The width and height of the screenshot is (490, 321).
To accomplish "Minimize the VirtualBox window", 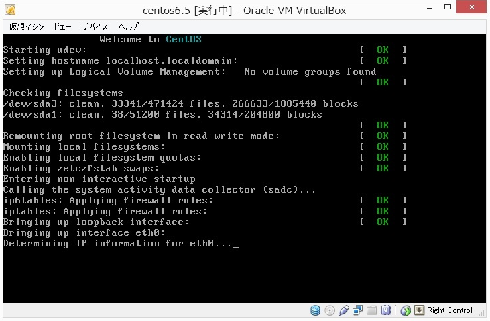I will click(x=430, y=8).
